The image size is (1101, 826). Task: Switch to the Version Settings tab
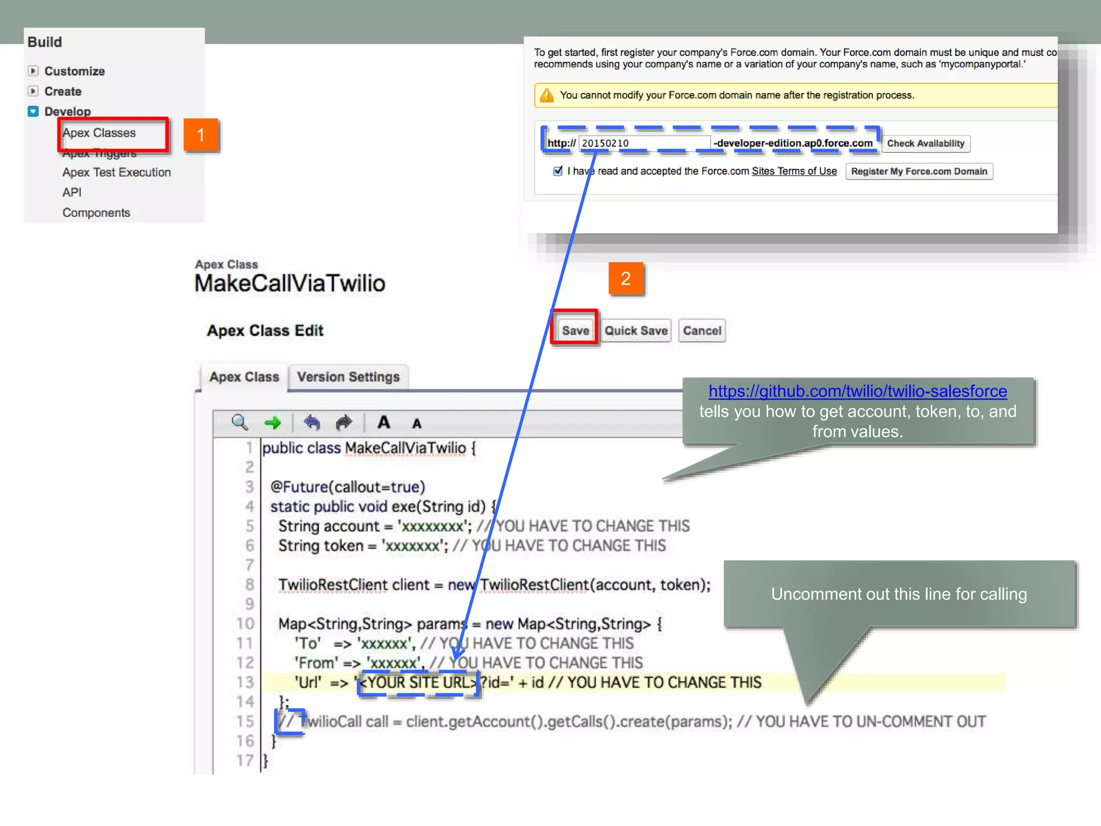pos(348,377)
